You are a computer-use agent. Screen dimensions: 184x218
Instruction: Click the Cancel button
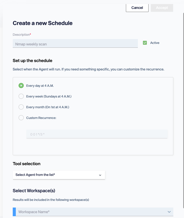pos(137,8)
